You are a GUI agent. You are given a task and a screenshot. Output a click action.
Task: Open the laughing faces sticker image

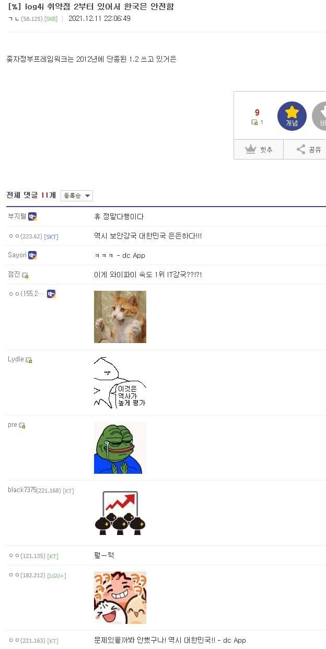pos(120,598)
